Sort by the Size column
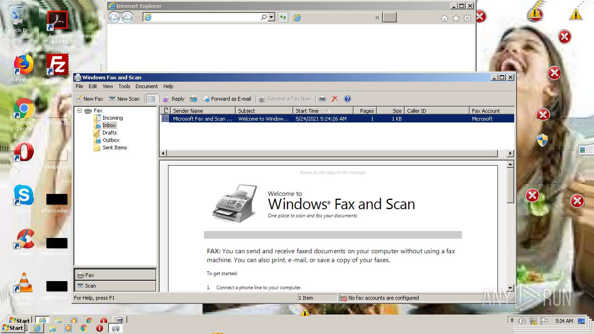The image size is (594, 334). 390,111
